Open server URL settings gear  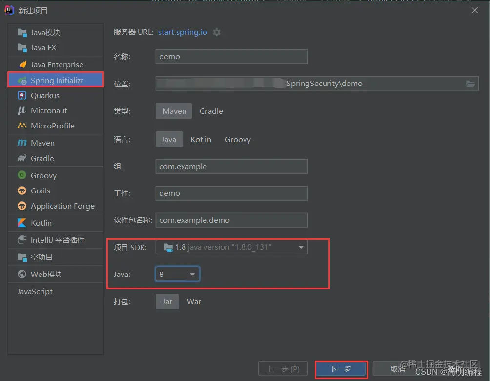coord(217,32)
